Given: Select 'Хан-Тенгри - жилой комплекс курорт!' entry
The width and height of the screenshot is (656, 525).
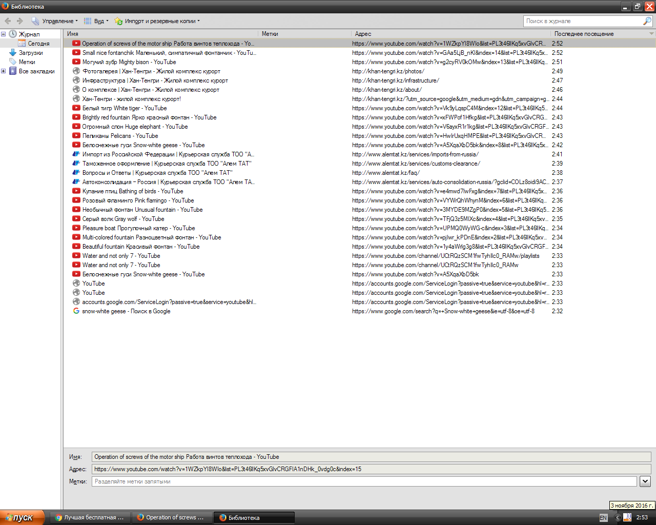Looking at the screenshot, I should coord(360,99).
